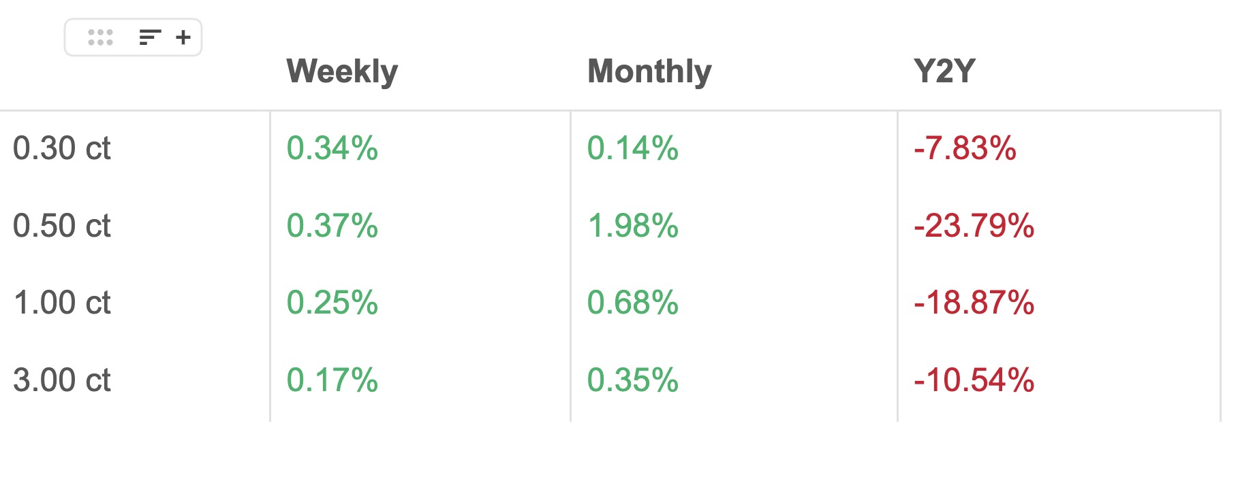Viewport: 1240px width, 502px height.
Task: Select weekly value 0.34%
Action: click(332, 148)
